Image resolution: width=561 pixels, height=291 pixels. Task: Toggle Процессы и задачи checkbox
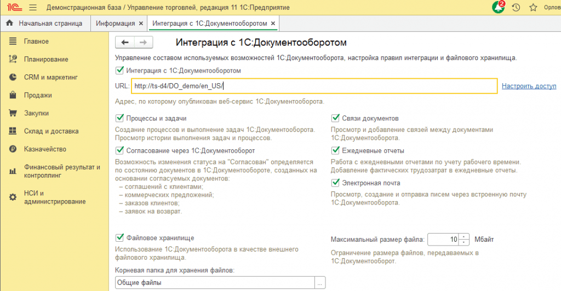(x=119, y=118)
